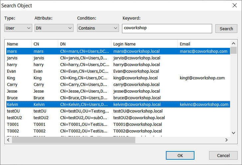Select the harry user row
The width and height of the screenshot is (242, 165).
(118, 65)
